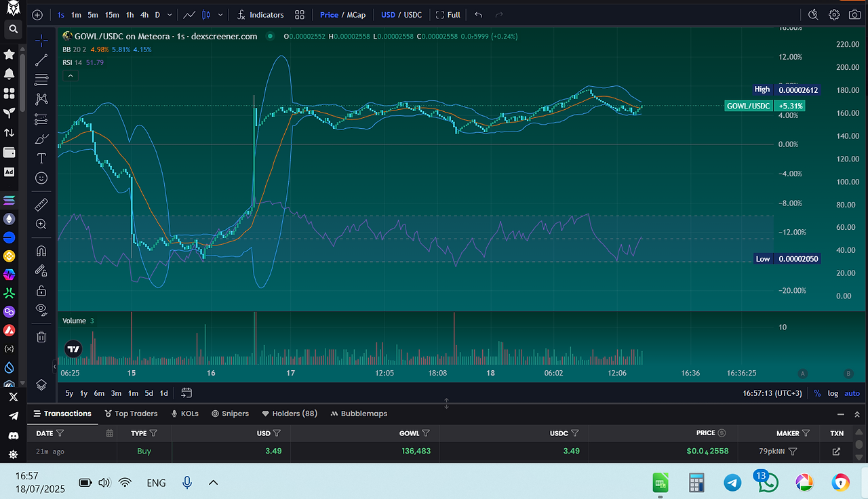
Task: Take a chart snapshot with camera icon
Action: [x=854, y=14]
